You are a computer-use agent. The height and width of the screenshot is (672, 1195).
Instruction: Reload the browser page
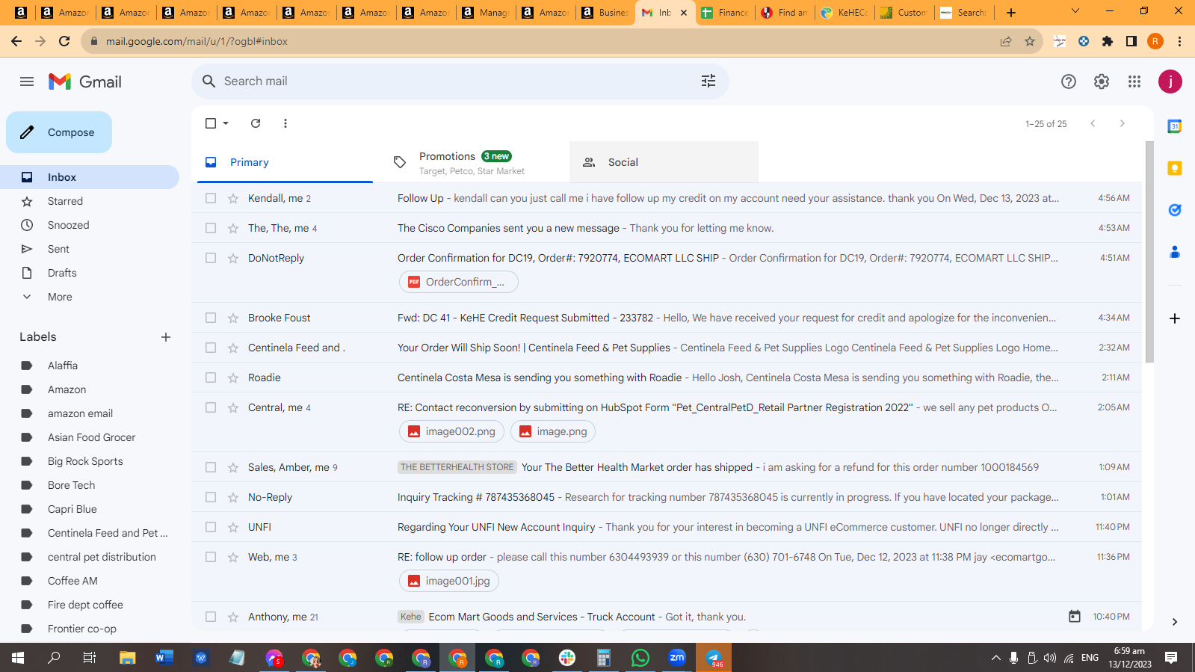tap(64, 41)
